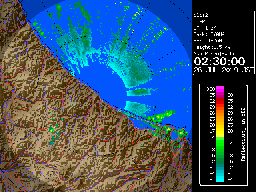
Task: Click the '26 JUL 2019 JST' date
Action: click(x=224, y=70)
